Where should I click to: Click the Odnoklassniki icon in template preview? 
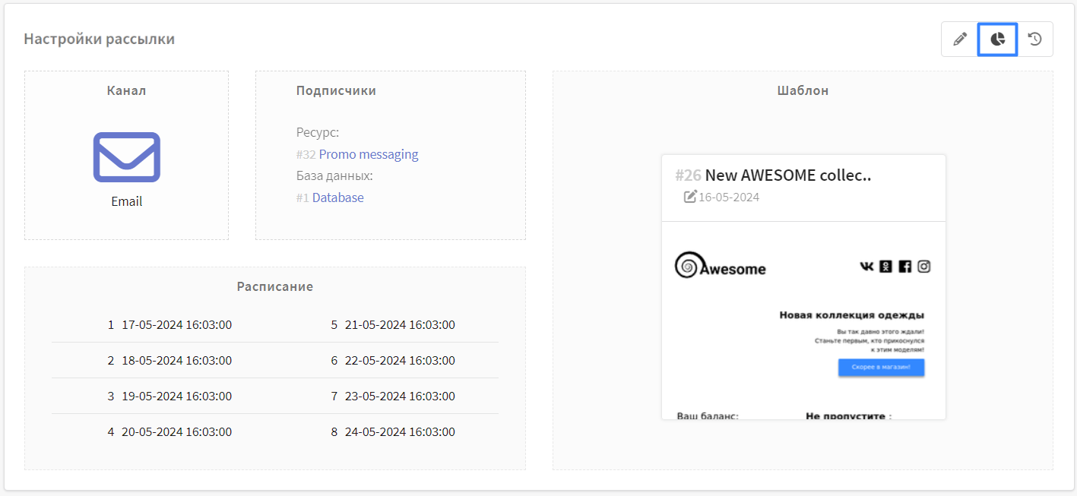pos(885,267)
